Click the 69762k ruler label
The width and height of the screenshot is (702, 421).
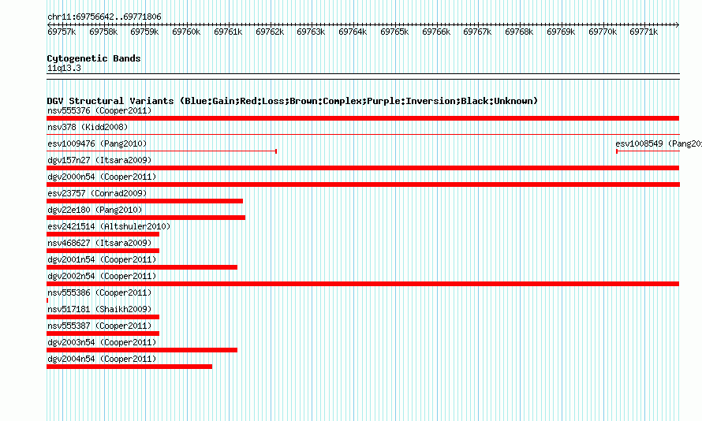270,32
